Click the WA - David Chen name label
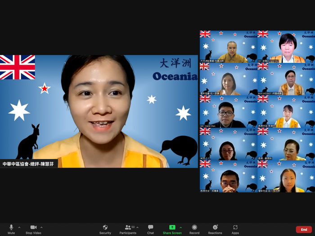Screen dimensions: 315x236 point(208,126)
